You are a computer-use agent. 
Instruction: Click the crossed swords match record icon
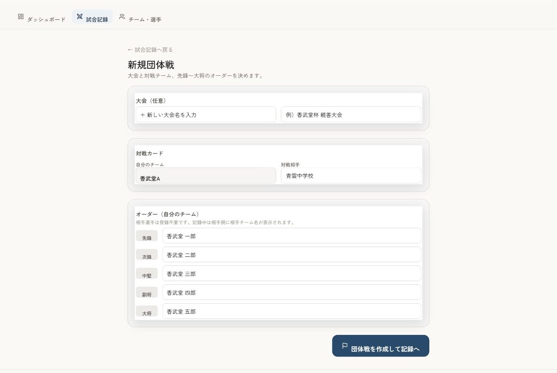[80, 16]
